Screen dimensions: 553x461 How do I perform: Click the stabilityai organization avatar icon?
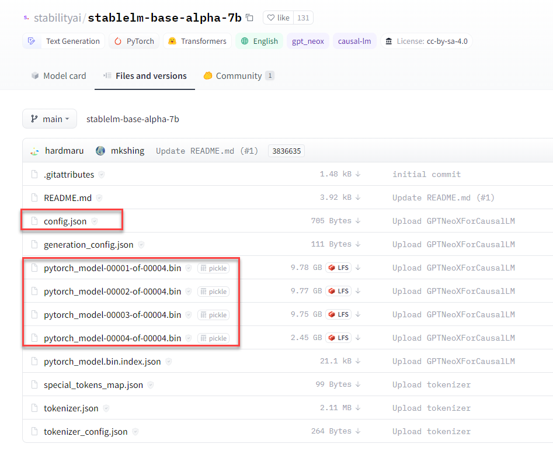(26, 18)
